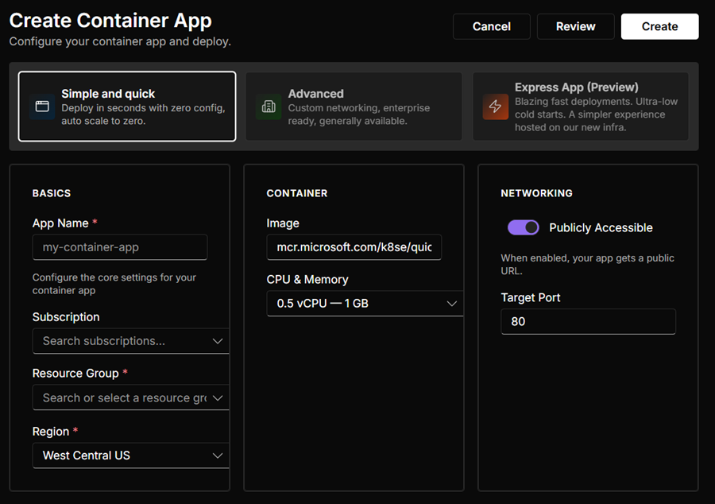Switch to the Advanced deployment option
The height and width of the screenshot is (504, 715).
[354, 107]
